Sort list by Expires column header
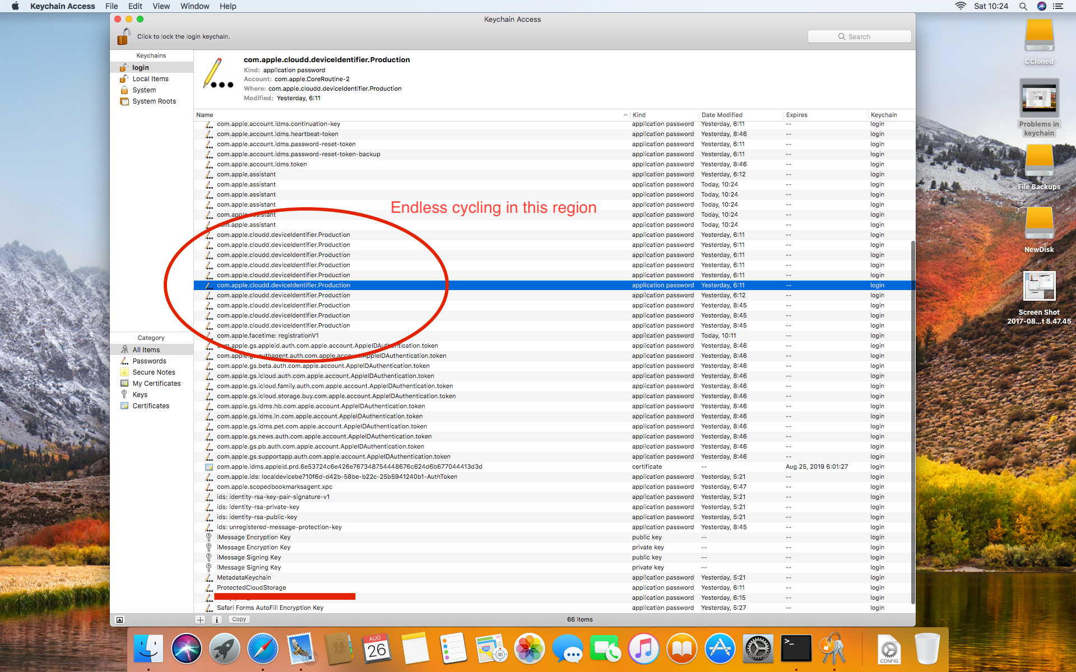This screenshot has height=672, width=1076. (x=825, y=115)
